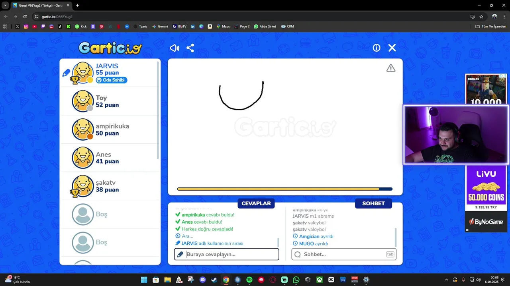Focus the 'Buraya cevaplayın' answer field
Image resolution: width=510 pixels, height=286 pixels.
pos(226,254)
